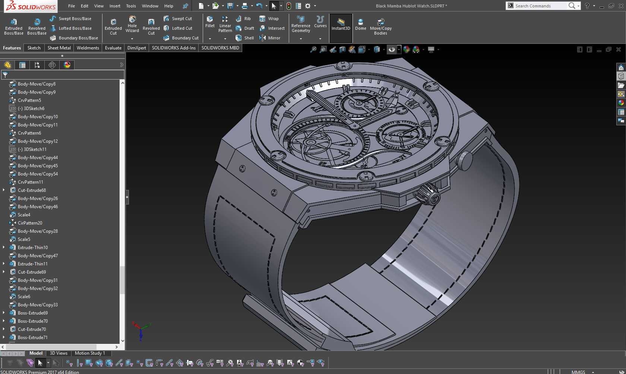The image size is (626, 374).
Task: Switch to the Motion Study 1 tab
Action: coord(90,353)
